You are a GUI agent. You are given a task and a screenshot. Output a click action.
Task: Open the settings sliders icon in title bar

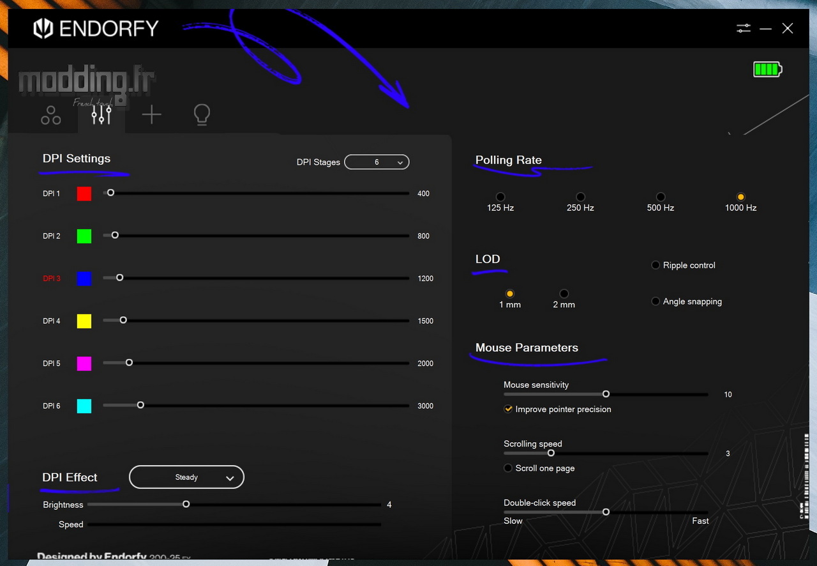point(744,28)
